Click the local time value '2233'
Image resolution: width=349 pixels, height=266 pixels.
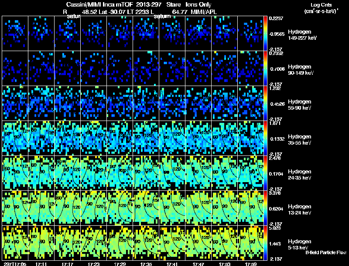tap(142, 12)
